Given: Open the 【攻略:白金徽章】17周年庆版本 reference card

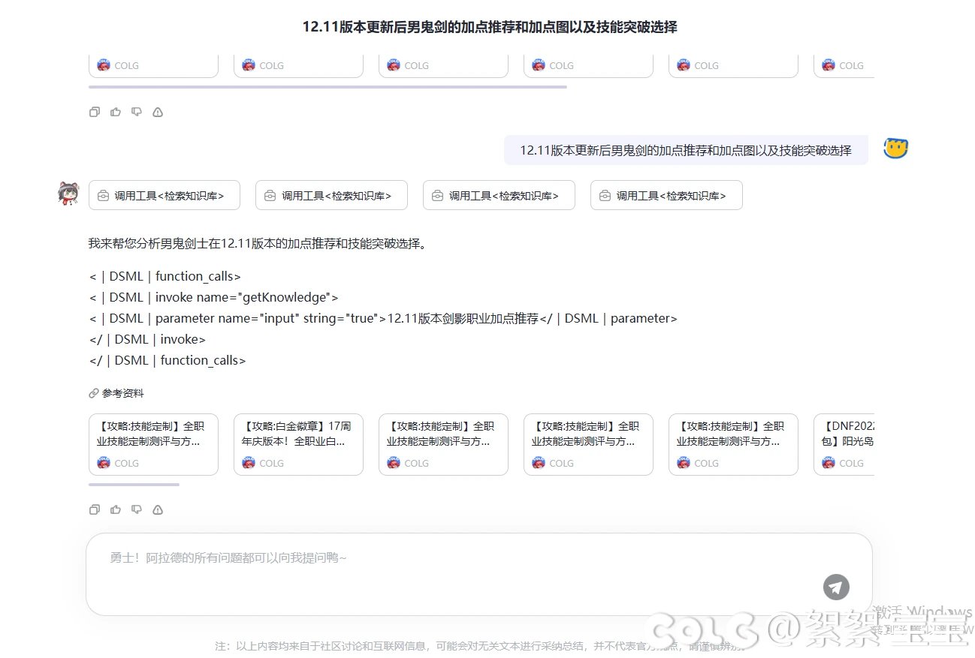Looking at the screenshot, I should [x=298, y=444].
